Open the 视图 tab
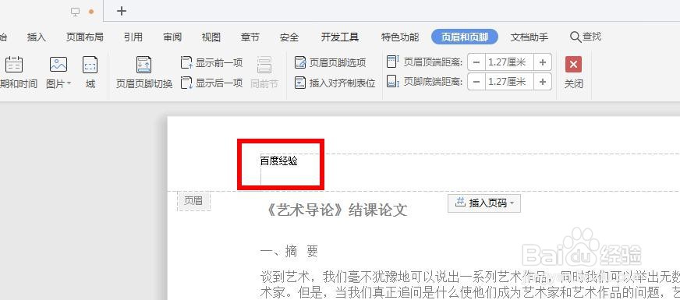 211,37
